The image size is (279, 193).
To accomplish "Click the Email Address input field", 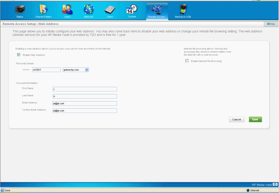I will coord(85,103).
